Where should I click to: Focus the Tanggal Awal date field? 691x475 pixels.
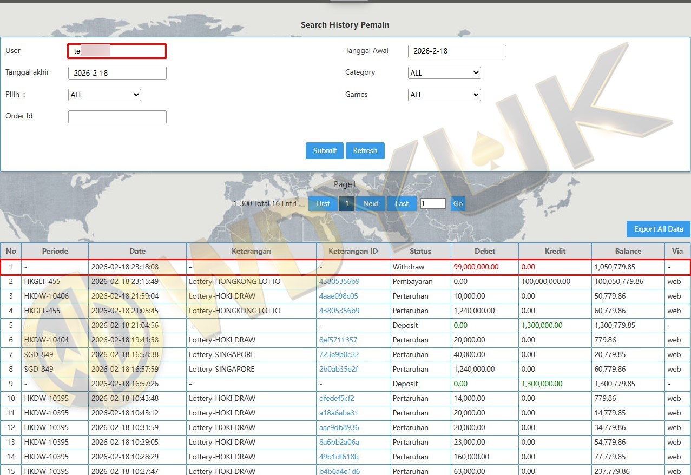coord(457,51)
